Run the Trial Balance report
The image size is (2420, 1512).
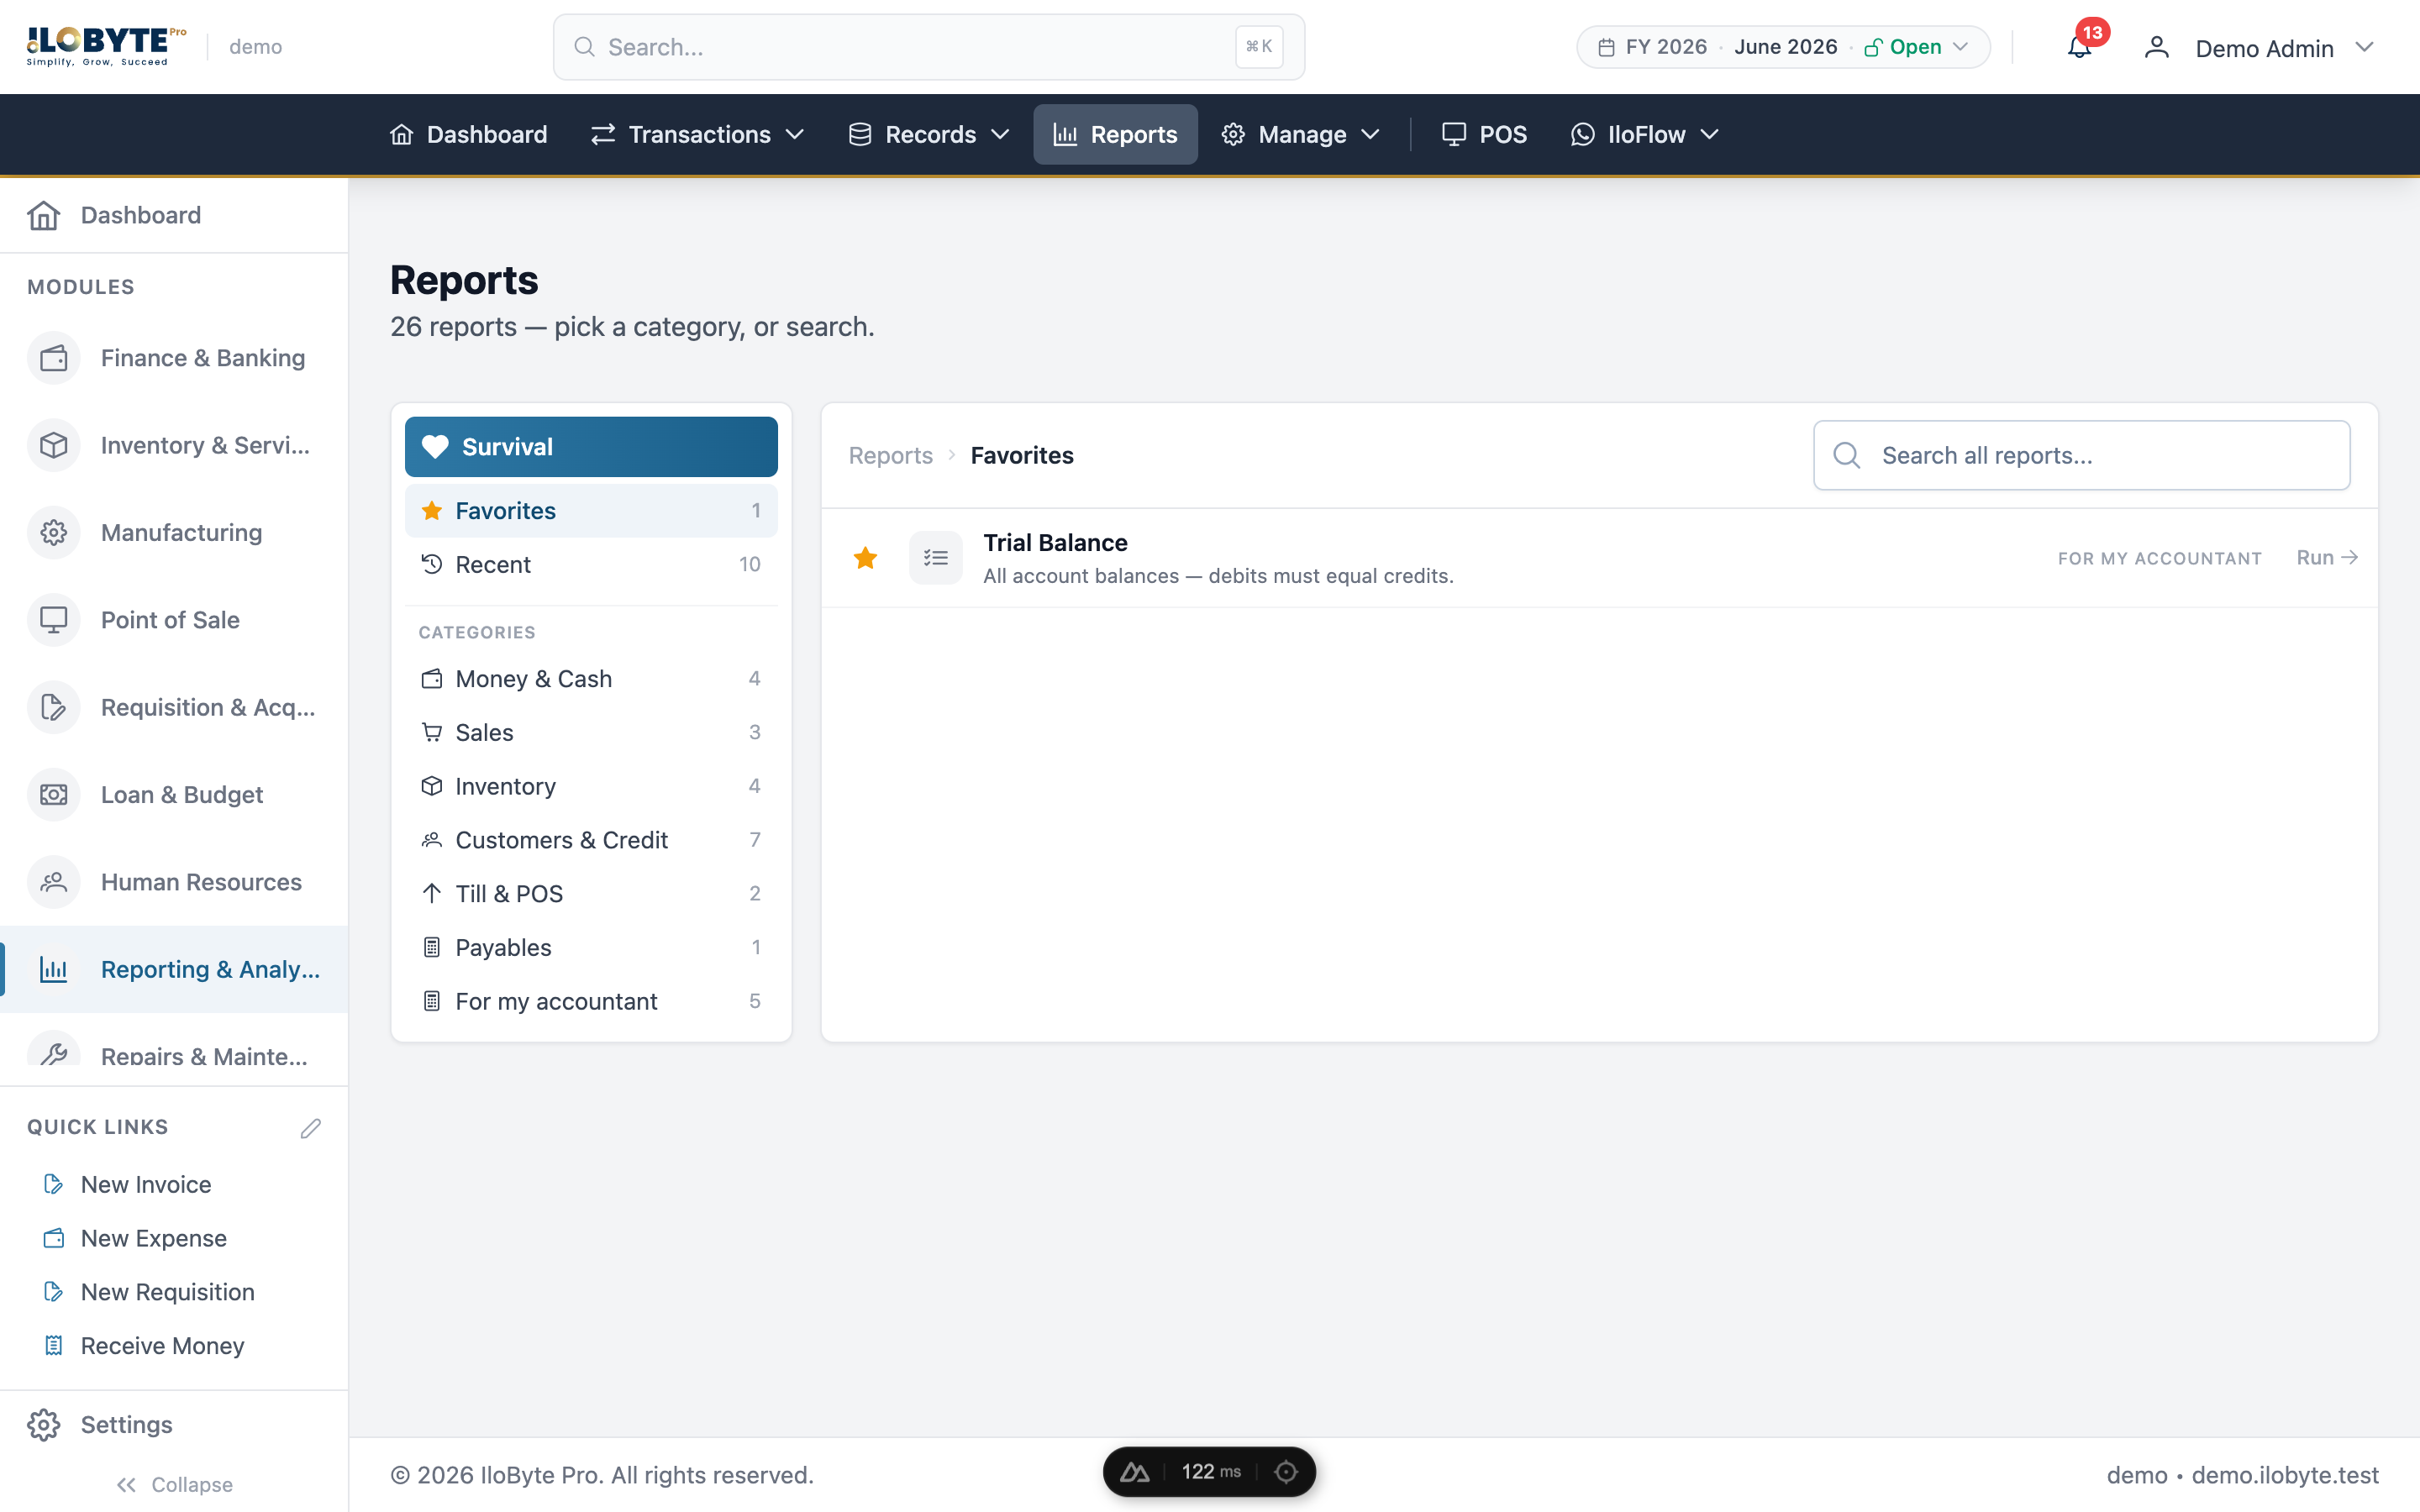coord(2327,558)
